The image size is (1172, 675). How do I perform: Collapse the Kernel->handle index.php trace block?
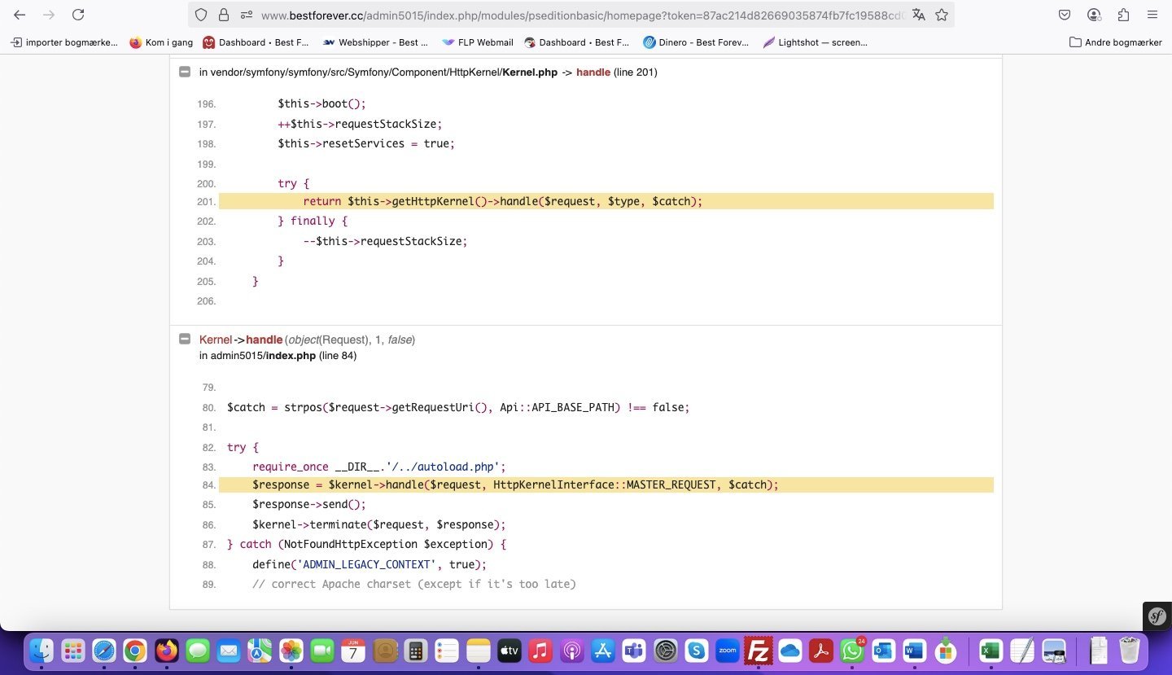[185, 339]
